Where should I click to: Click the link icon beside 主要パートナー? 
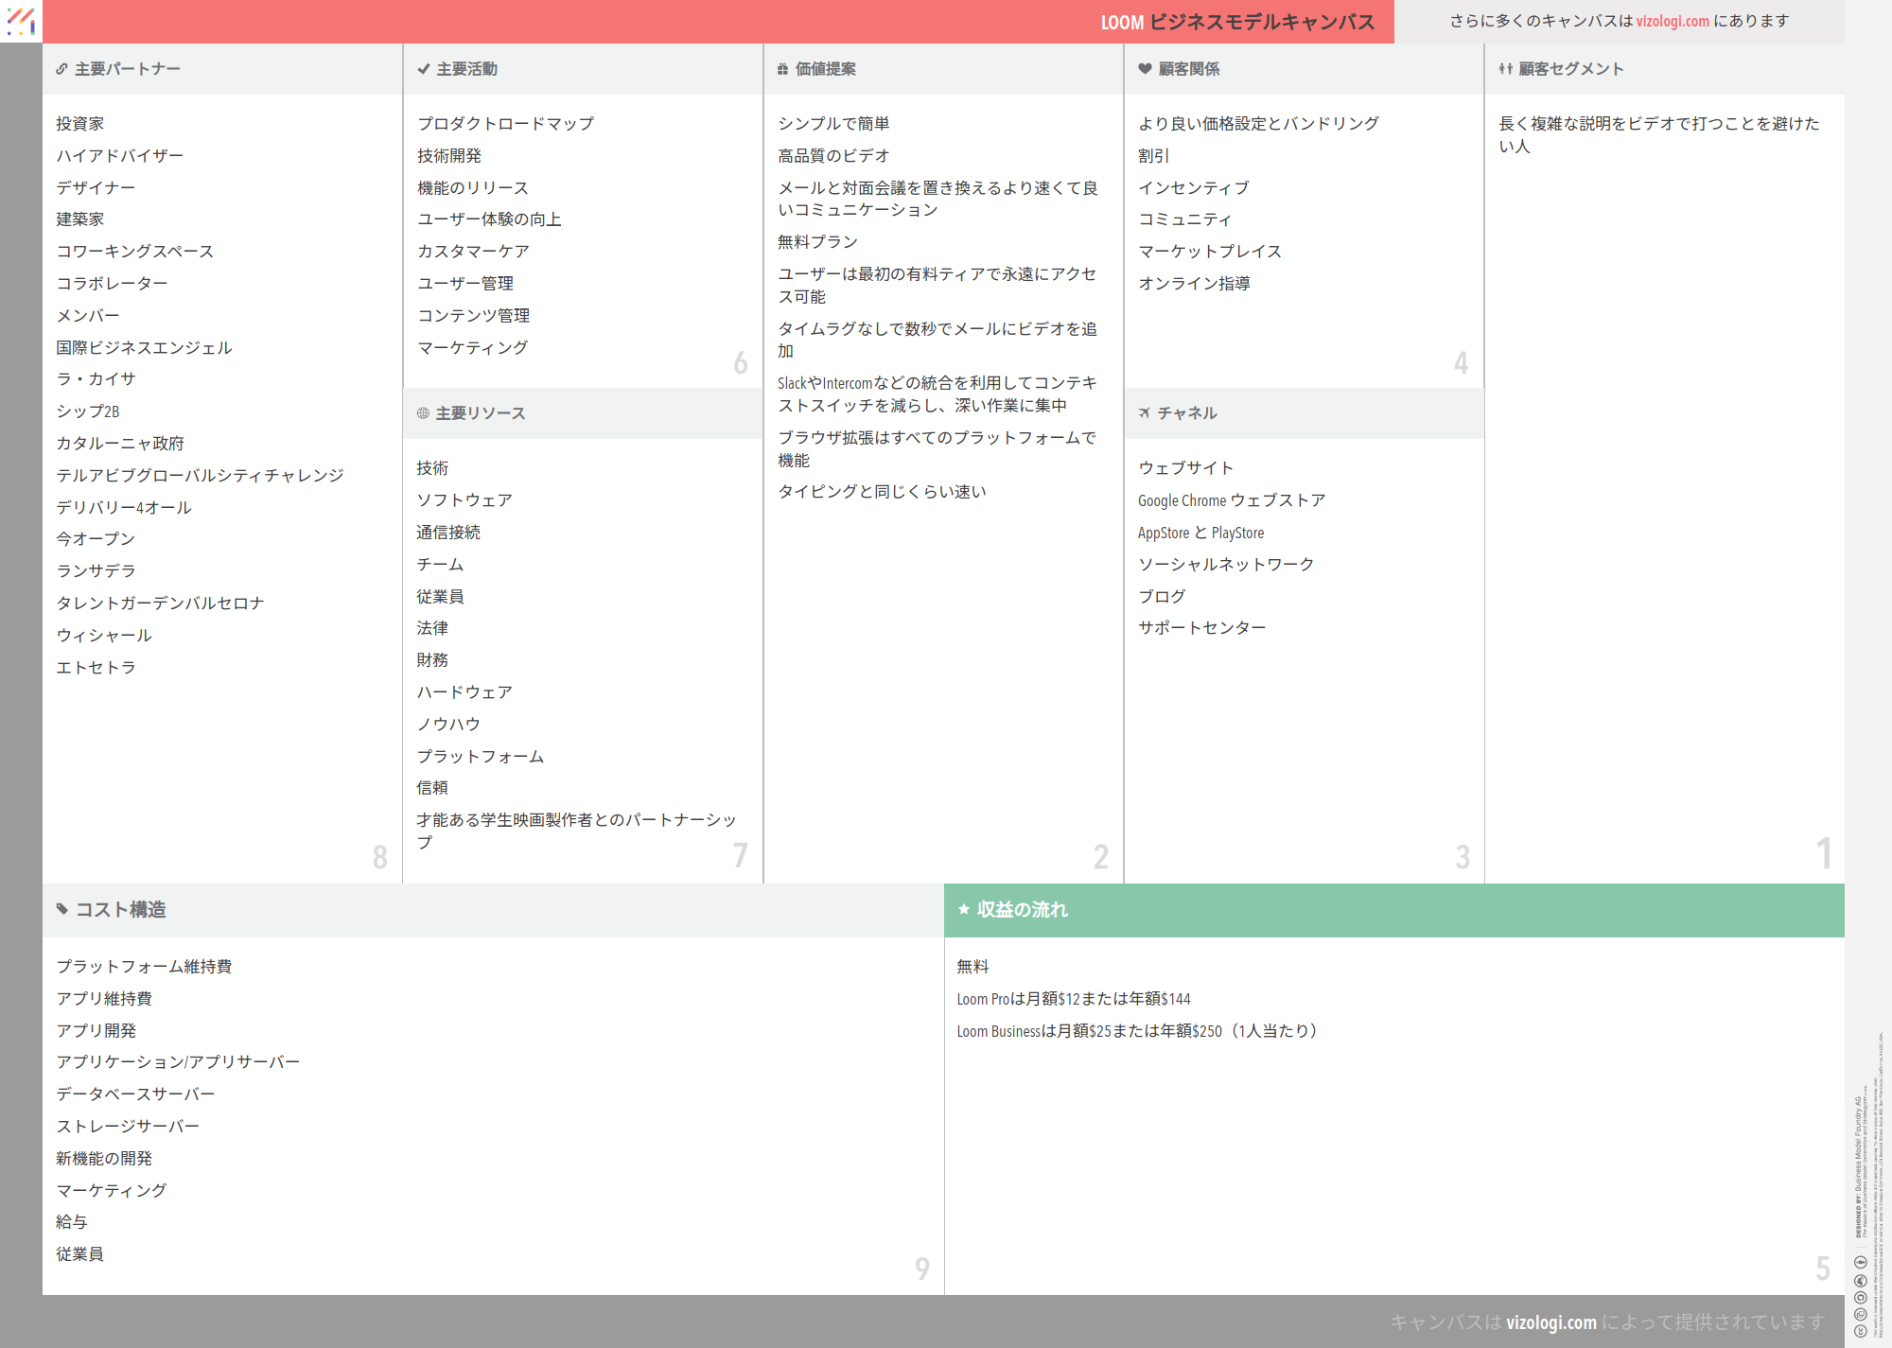61,69
